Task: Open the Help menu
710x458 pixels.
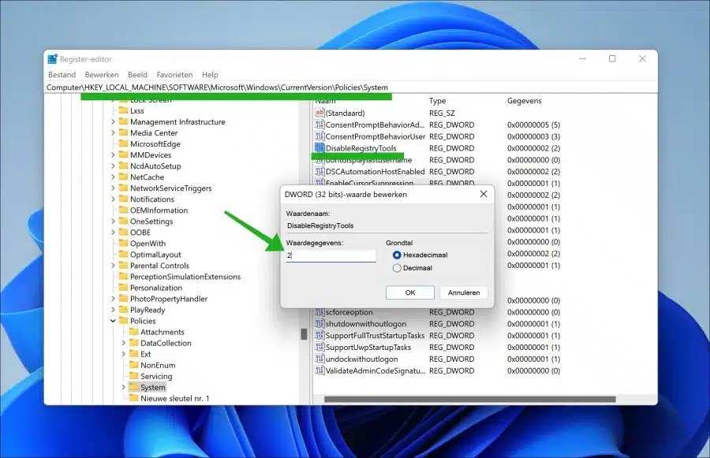Action: (x=210, y=75)
